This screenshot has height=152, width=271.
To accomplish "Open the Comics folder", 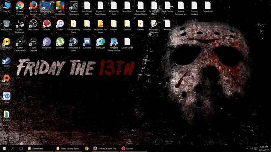I will point(127,25).
